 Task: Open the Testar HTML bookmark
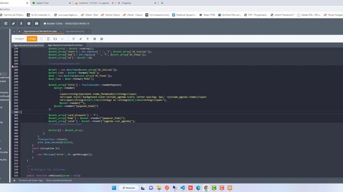tap(207, 15)
